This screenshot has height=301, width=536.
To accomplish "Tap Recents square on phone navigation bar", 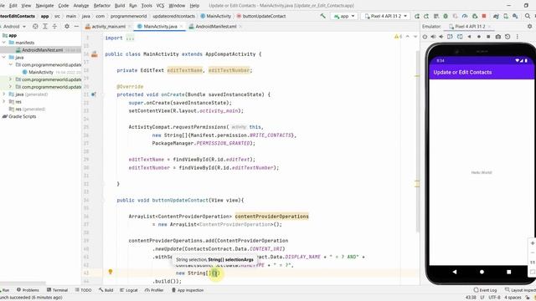I will point(508,272).
